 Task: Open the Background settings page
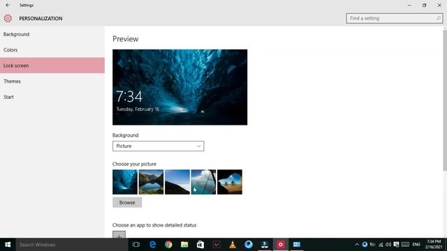point(52,34)
